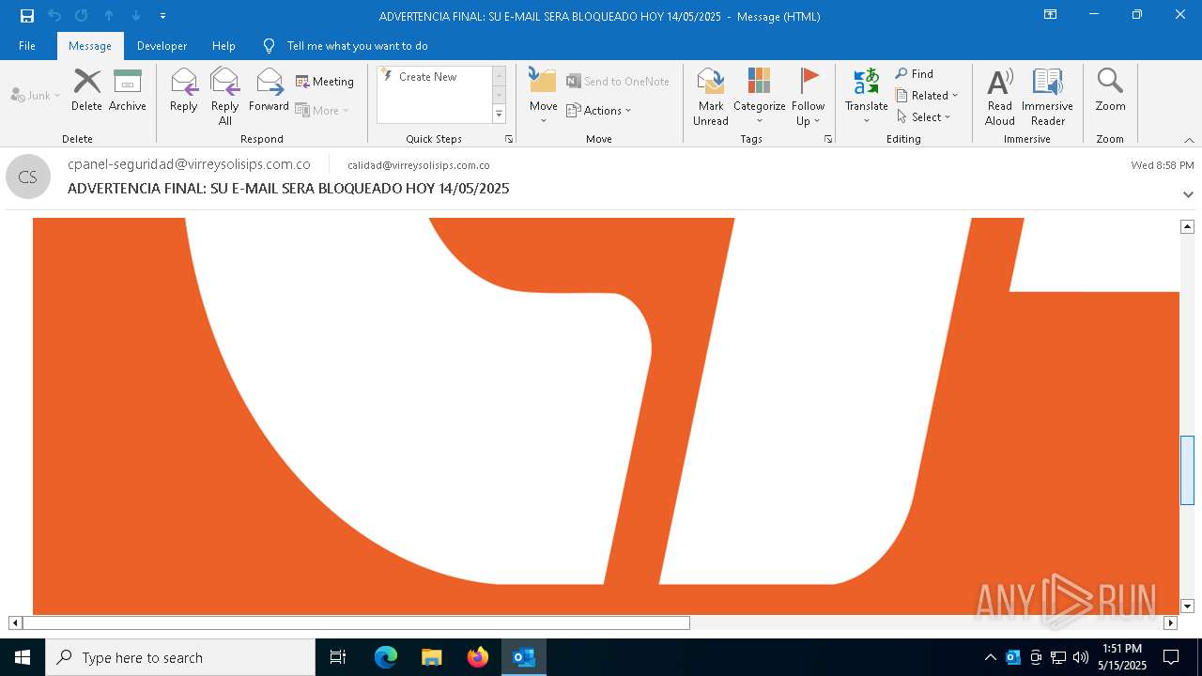The image size is (1202, 676).
Task: Open the Help tab
Action: pyautogui.click(x=223, y=46)
